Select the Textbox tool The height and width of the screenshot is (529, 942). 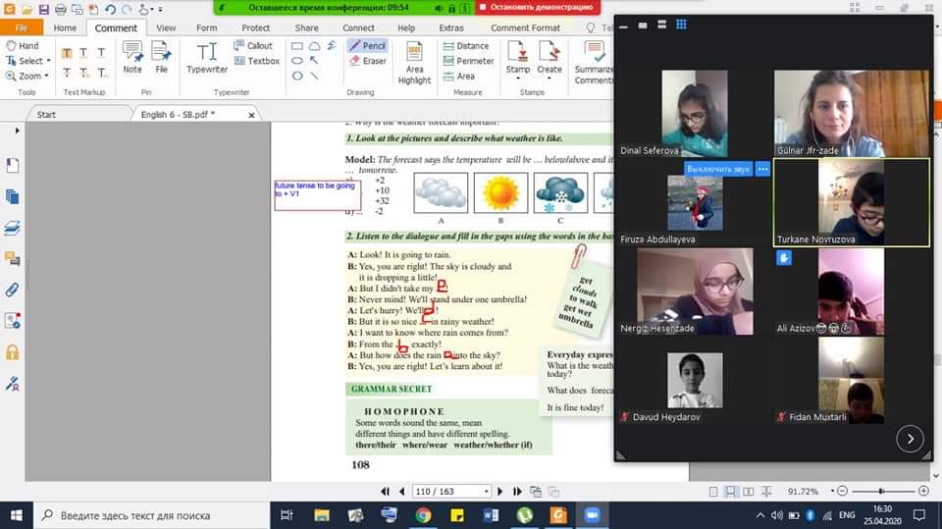point(256,61)
